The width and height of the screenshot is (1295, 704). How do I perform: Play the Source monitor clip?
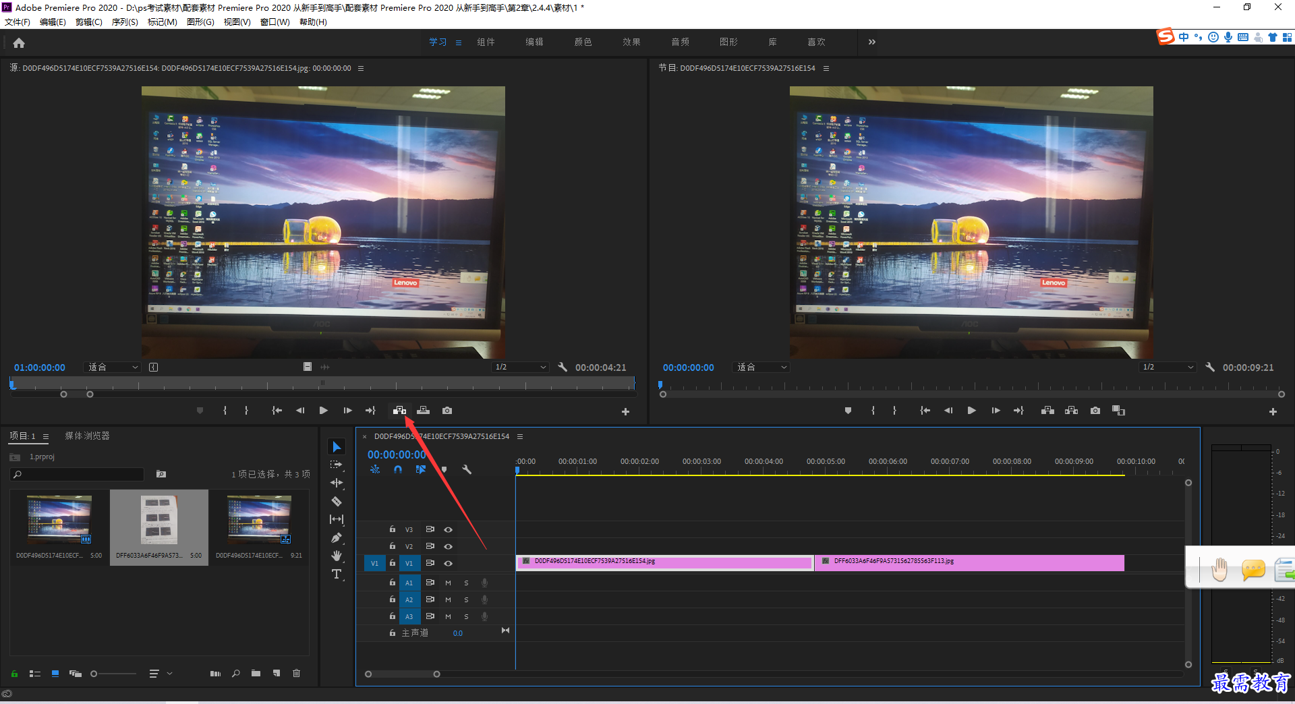point(323,410)
